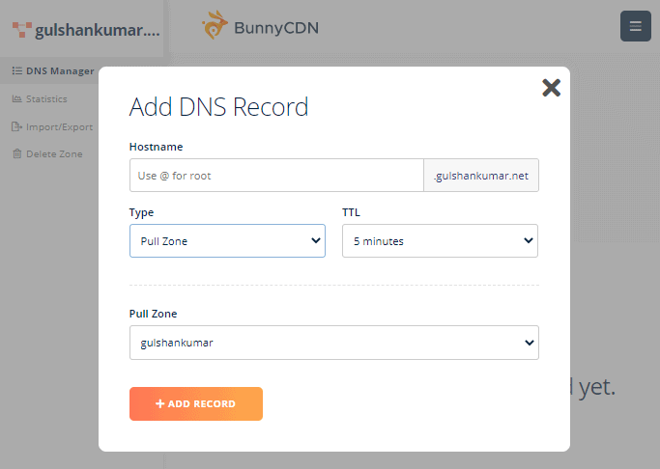Image resolution: width=660 pixels, height=469 pixels.
Task: Select Delete Zone in sidebar
Action: (x=47, y=153)
